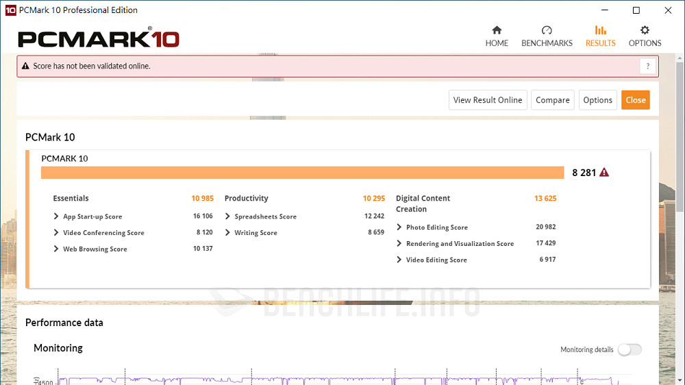Click the value 20 982
Screen dimensions: 685x385
[x=546, y=227]
